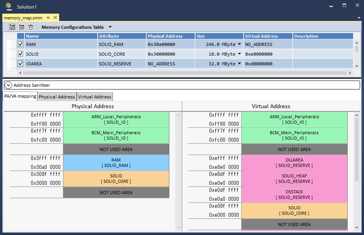
Task: Switch to the Virtual Address tab
Action: pyautogui.click(x=95, y=97)
